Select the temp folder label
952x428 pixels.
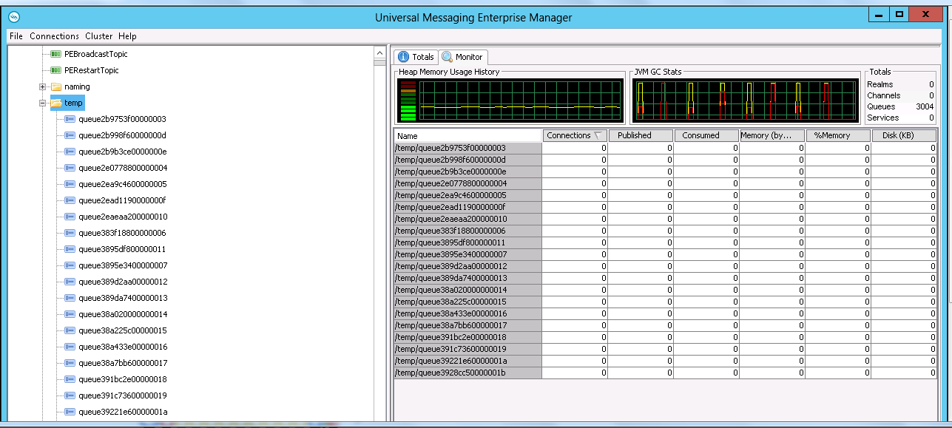73,103
